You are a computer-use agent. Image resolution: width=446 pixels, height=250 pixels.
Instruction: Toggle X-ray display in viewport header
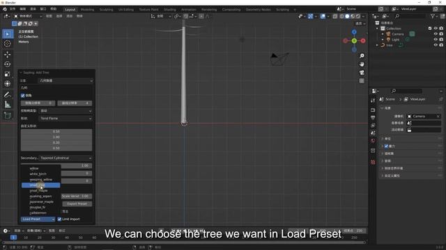(x=335, y=17)
